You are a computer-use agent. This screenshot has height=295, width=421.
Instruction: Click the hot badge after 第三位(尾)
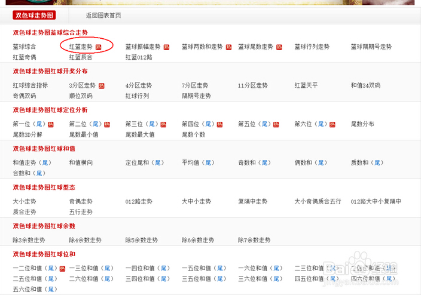(163, 124)
